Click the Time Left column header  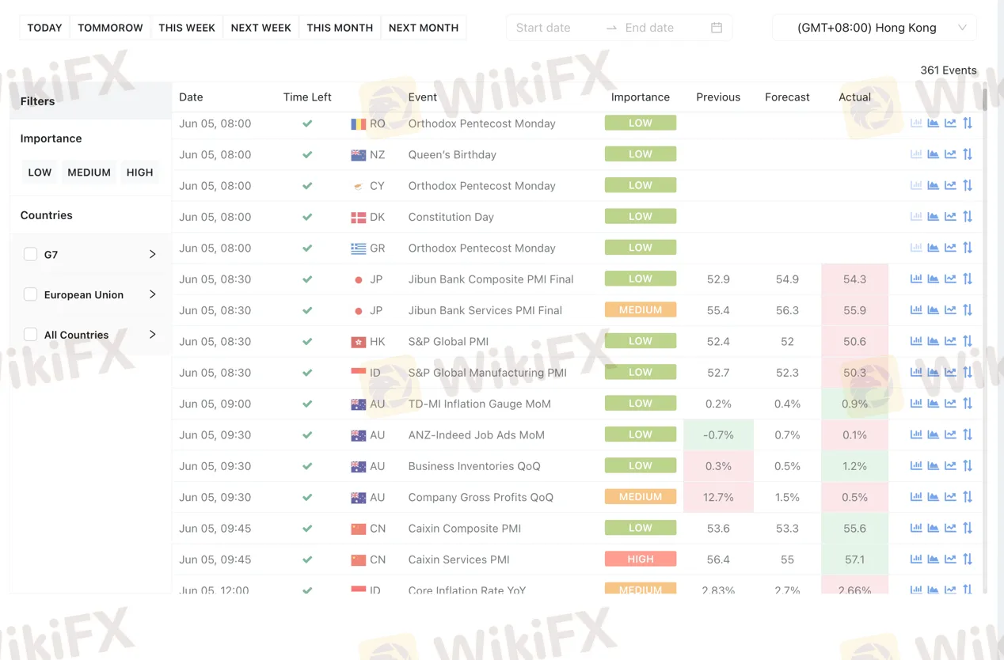(307, 97)
